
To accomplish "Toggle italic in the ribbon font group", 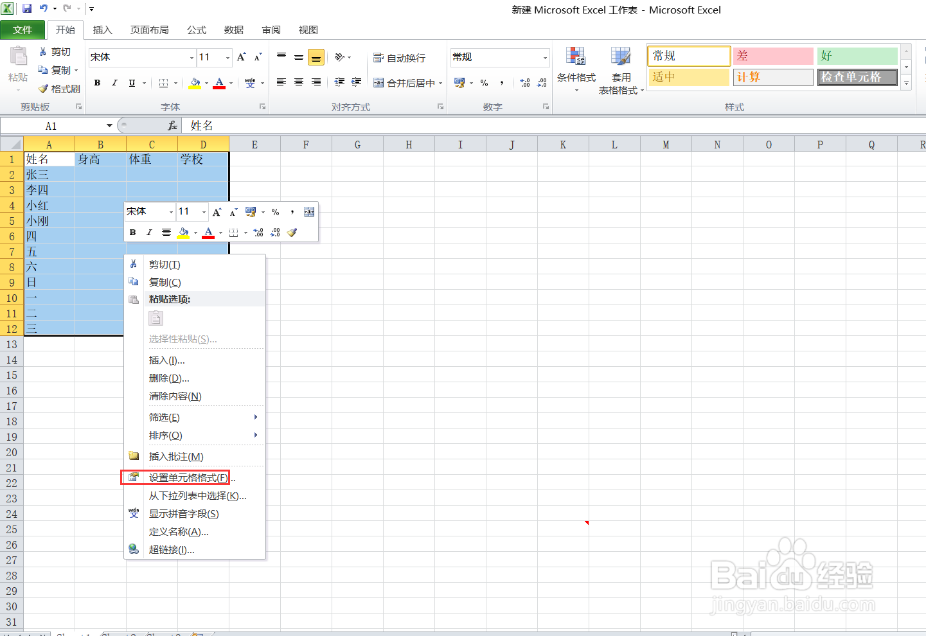I will pyautogui.click(x=114, y=83).
